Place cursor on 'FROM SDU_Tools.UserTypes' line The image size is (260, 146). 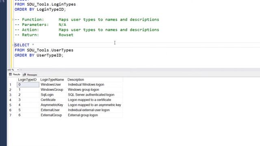click(44, 50)
